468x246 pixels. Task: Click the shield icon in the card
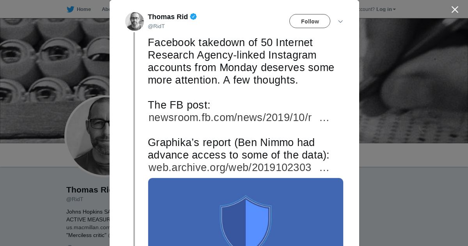[x=246, y=221]
